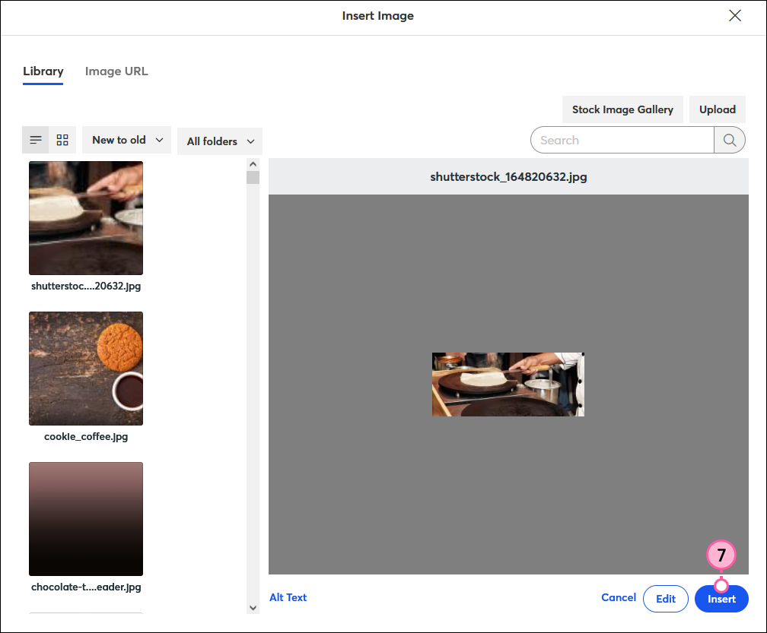This screenshot has height=633, width=767.
Task: Select the cookie_coffee.jpg thumbnail
Action: click(86, 369)
